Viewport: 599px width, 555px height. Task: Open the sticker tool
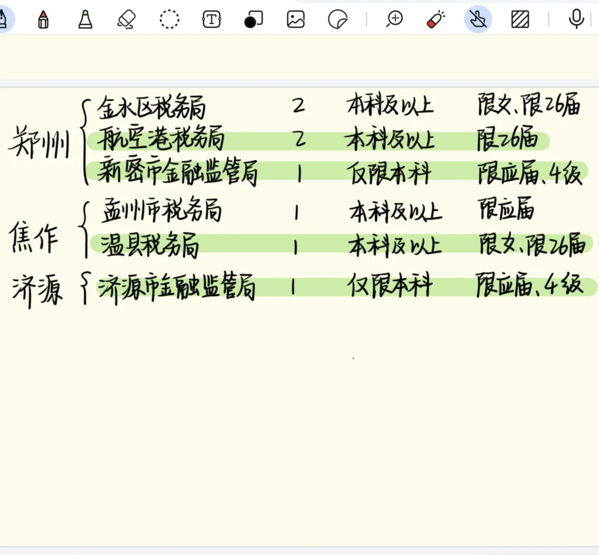pyautogui.click(x=337, y=20)
